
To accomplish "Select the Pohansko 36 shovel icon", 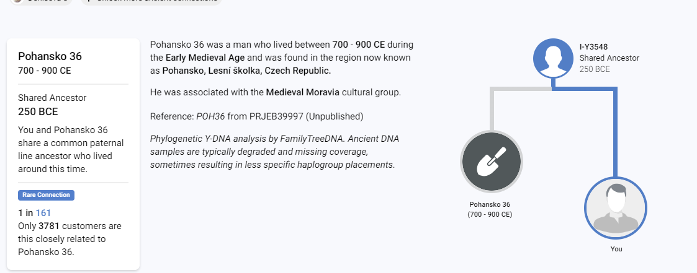I will [491, 162].
